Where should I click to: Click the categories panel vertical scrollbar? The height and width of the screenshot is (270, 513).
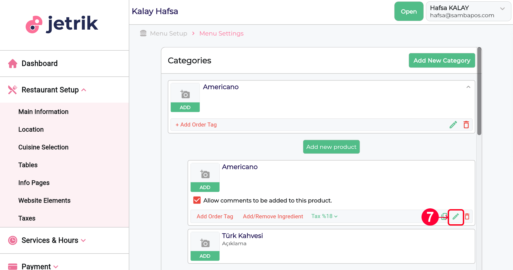479,91
